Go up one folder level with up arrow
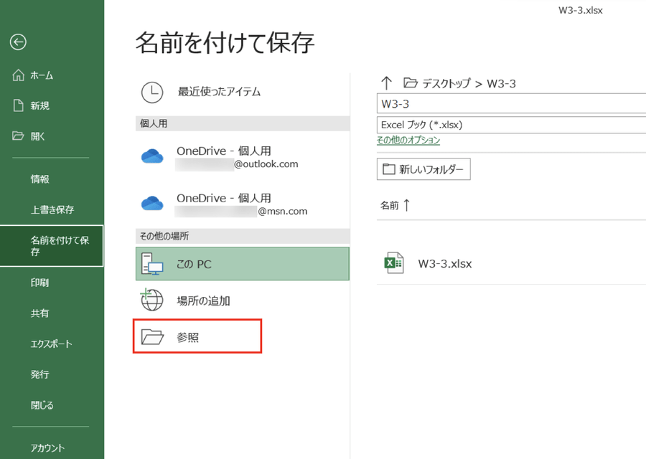The height and width of the screenshot is (459, 646). pos(386,83)
